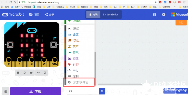Click simulator pin 0

[9, 62]
